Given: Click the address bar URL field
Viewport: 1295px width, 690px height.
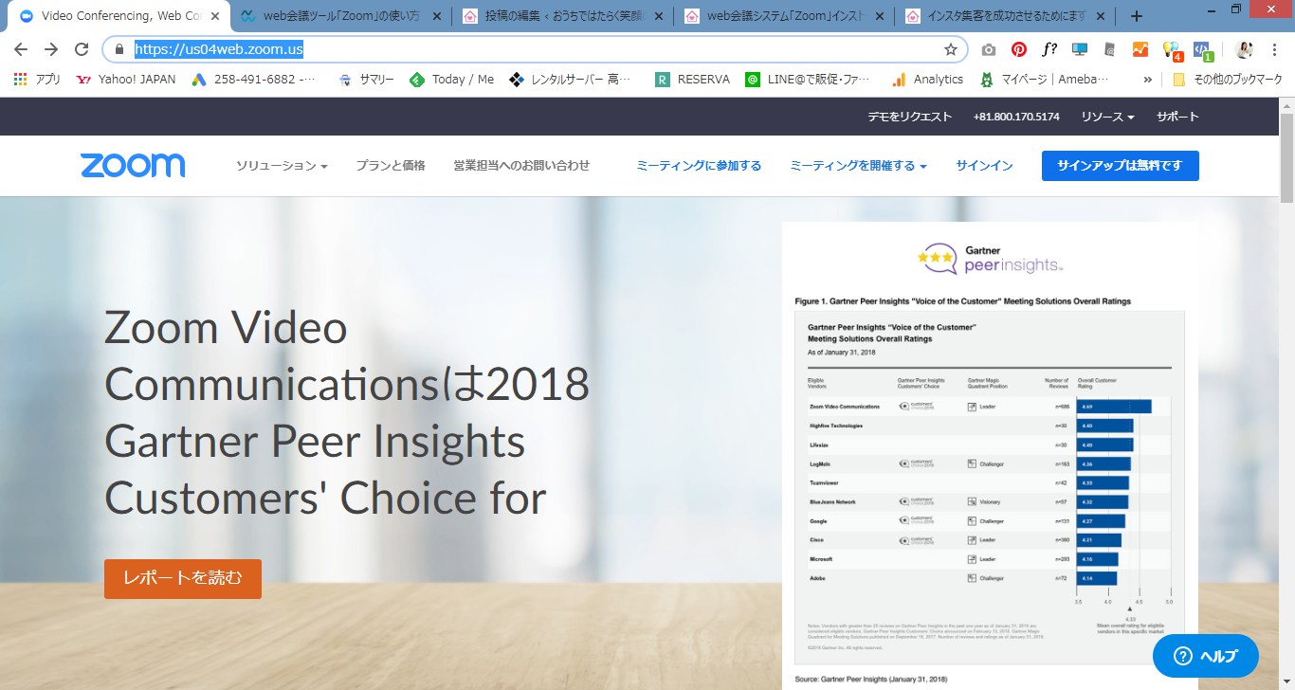Looking at the screenshot, I should click(536, 50).
